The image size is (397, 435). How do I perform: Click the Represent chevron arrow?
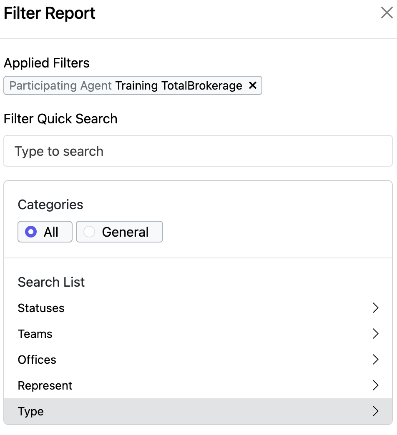tap(375, 385)
